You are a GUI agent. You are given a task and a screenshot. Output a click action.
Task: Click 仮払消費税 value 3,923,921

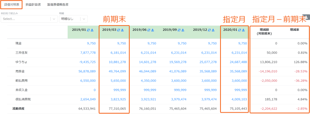click(149, 99)
